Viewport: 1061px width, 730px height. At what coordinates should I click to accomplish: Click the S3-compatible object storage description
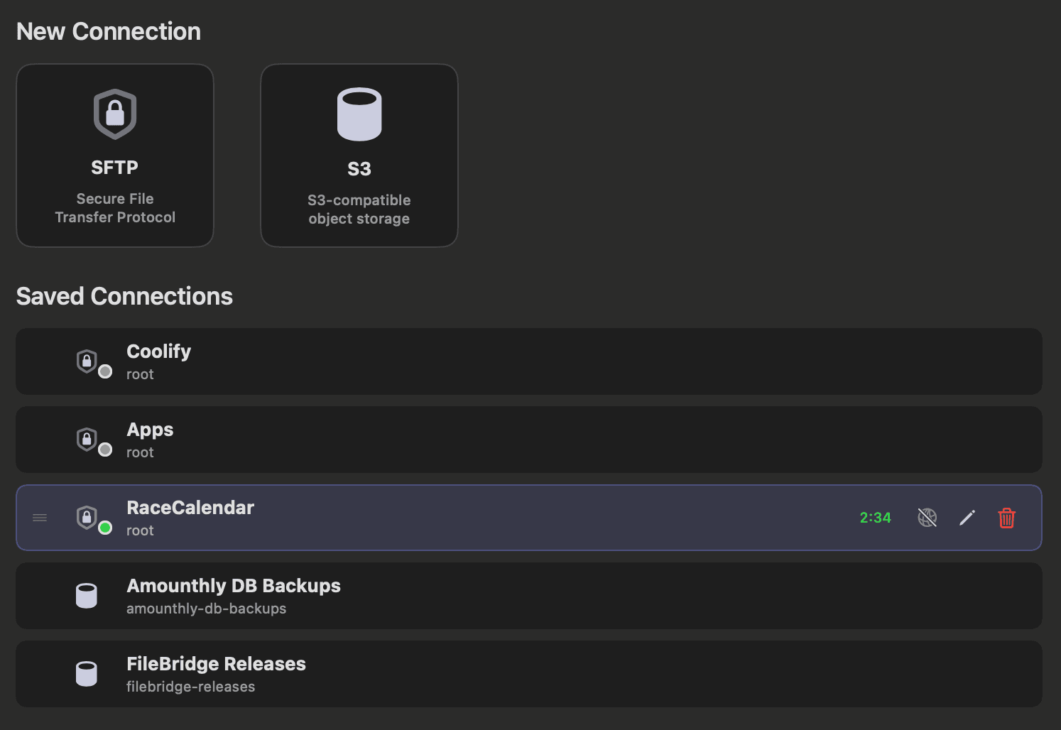coord(359,209)
